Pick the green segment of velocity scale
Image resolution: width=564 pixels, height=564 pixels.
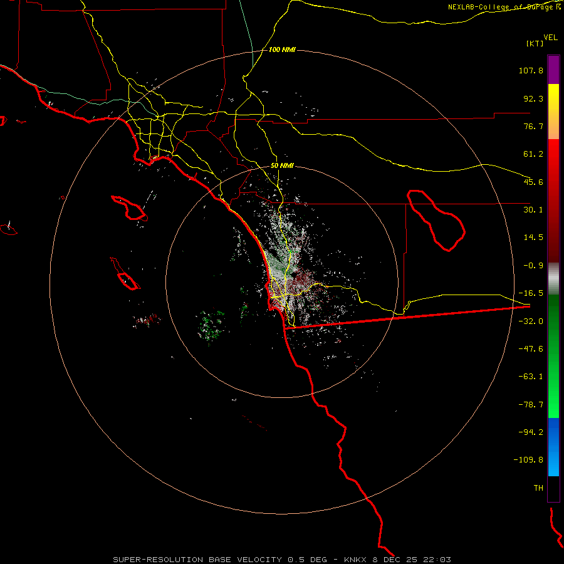coord(553,356)
